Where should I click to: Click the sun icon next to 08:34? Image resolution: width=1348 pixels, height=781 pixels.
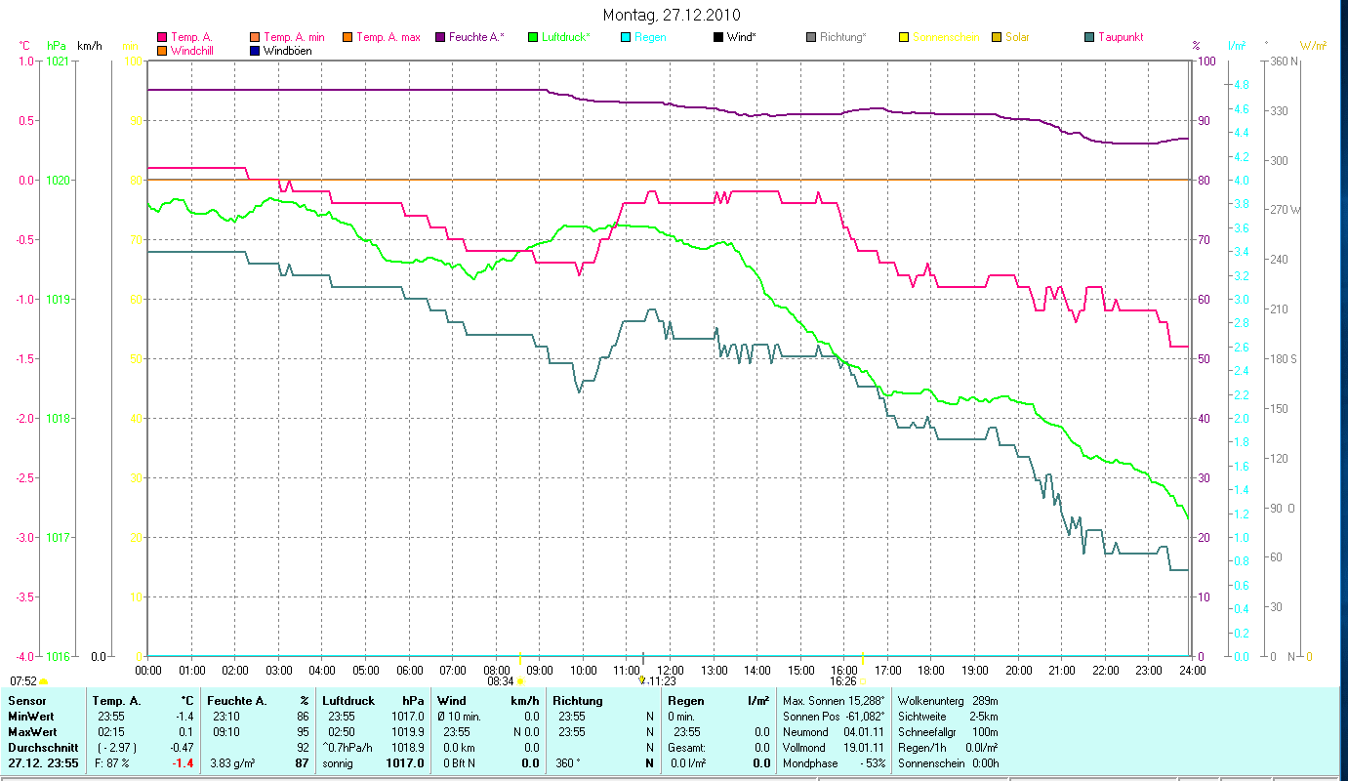click(x=518, y=681)
